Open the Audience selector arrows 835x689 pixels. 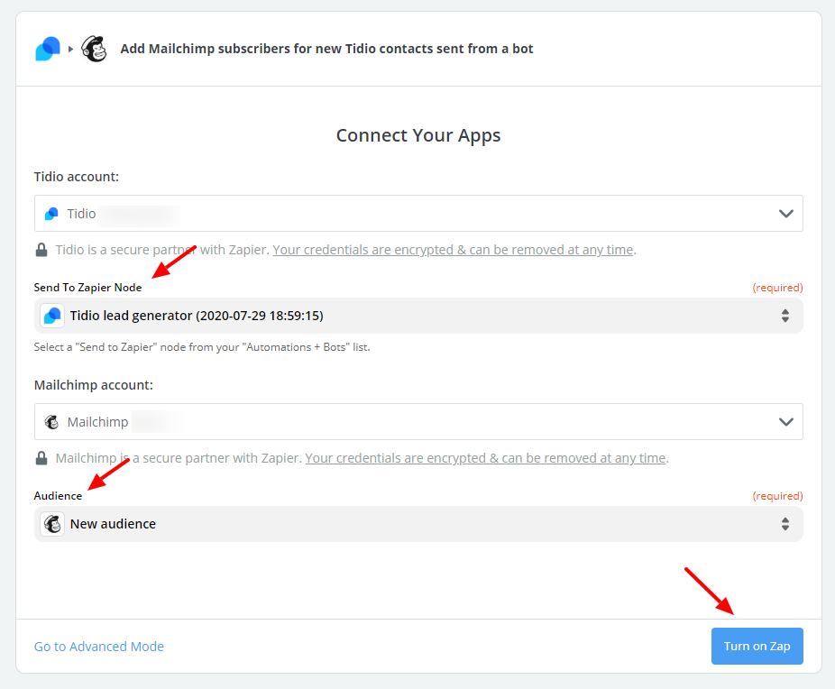pyautogui.click(x=785, y=524)
